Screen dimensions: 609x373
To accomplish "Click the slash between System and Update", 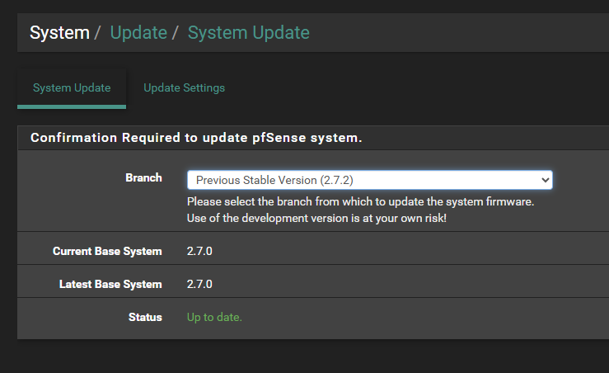I will [x=97, y=33].
